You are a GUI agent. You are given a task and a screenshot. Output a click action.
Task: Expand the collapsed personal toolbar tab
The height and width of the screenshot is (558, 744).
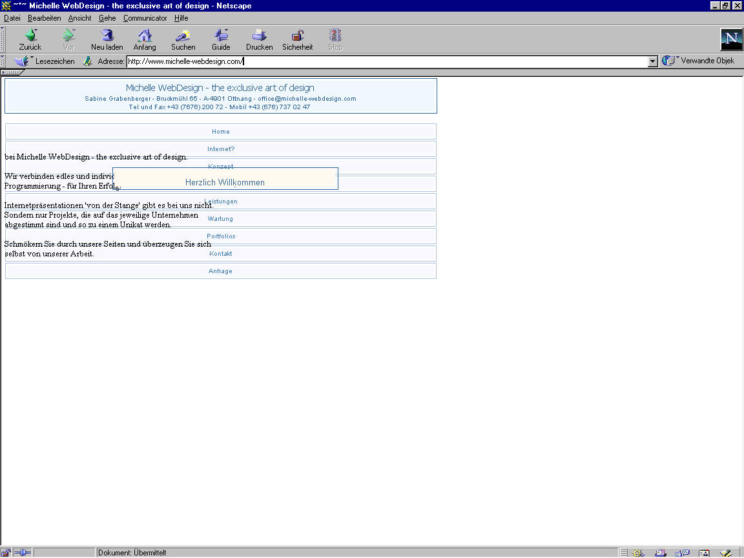point(13,72)
